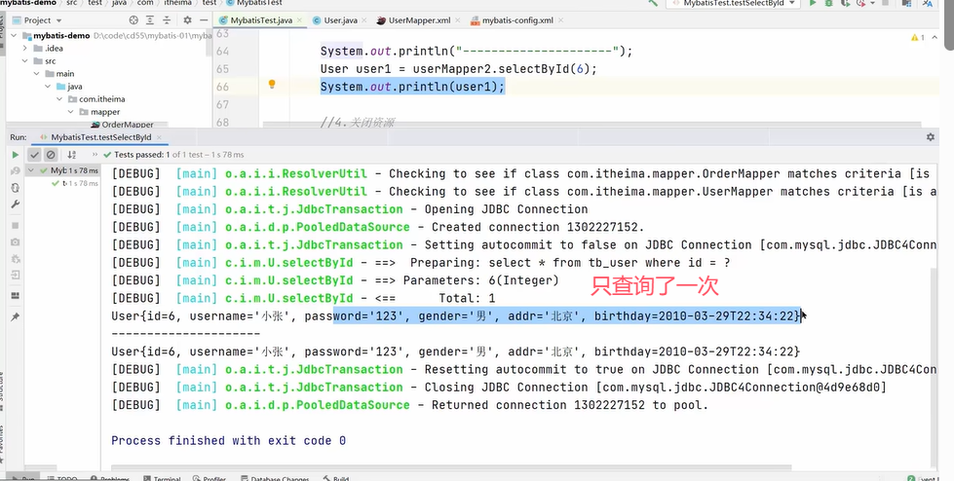This screenshot has height=481, width=954.
Task: Hide the Project panel with minus icon
Action: [x=204, y=20]
